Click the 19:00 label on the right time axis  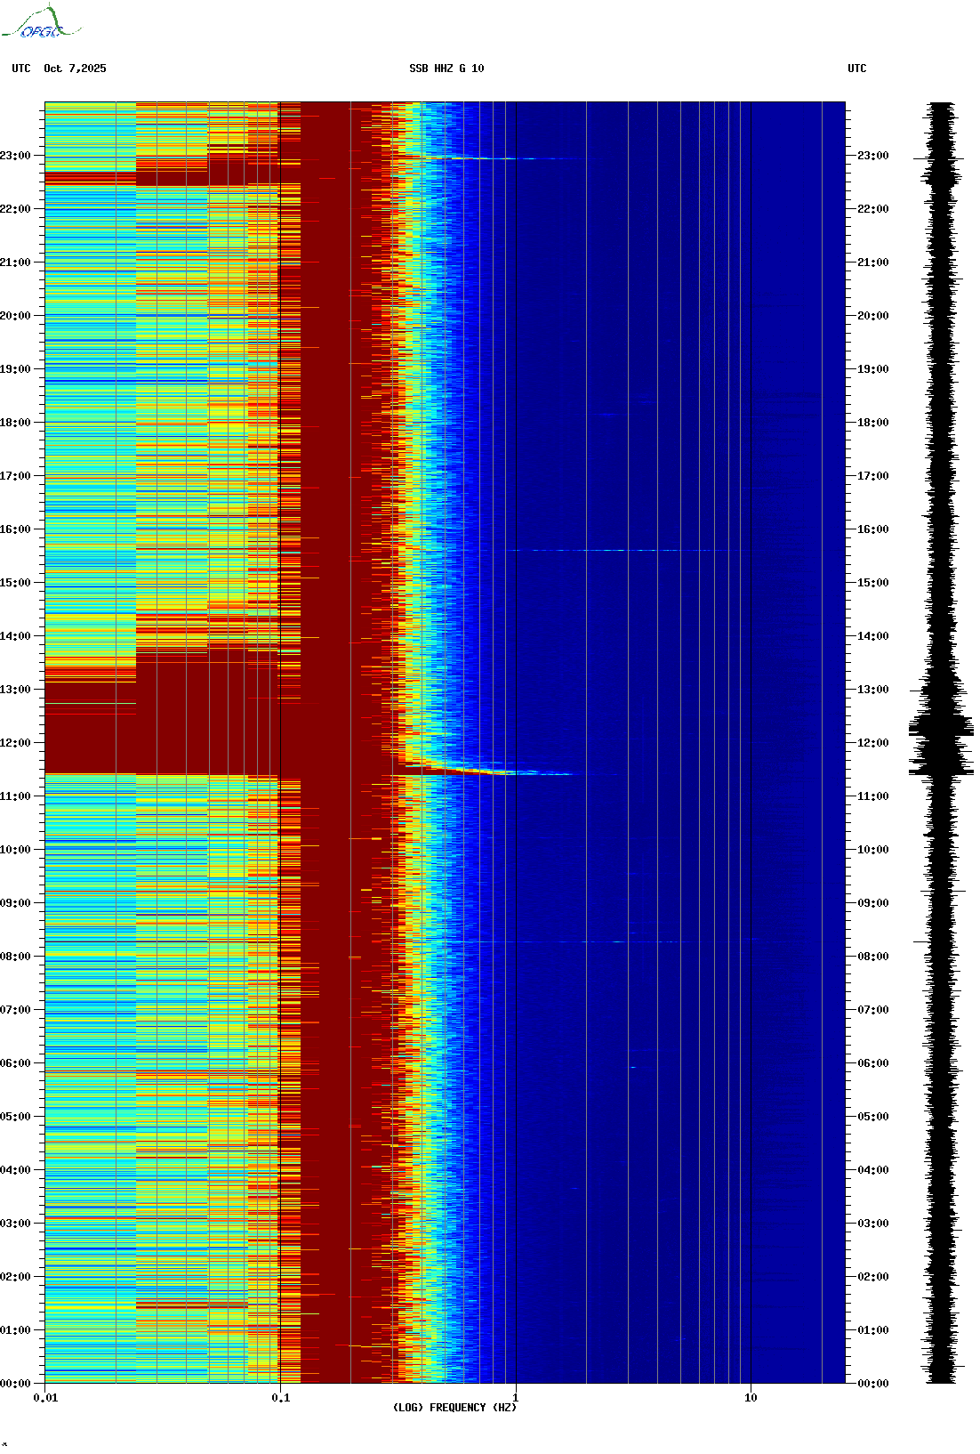872,369
